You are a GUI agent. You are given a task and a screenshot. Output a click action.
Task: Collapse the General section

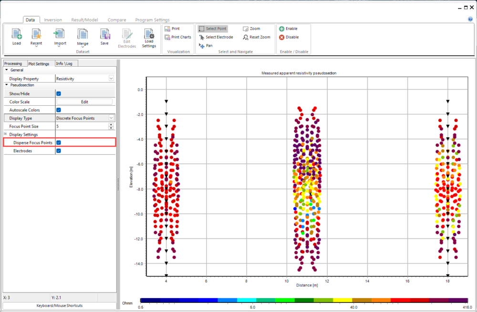point(6,70)
